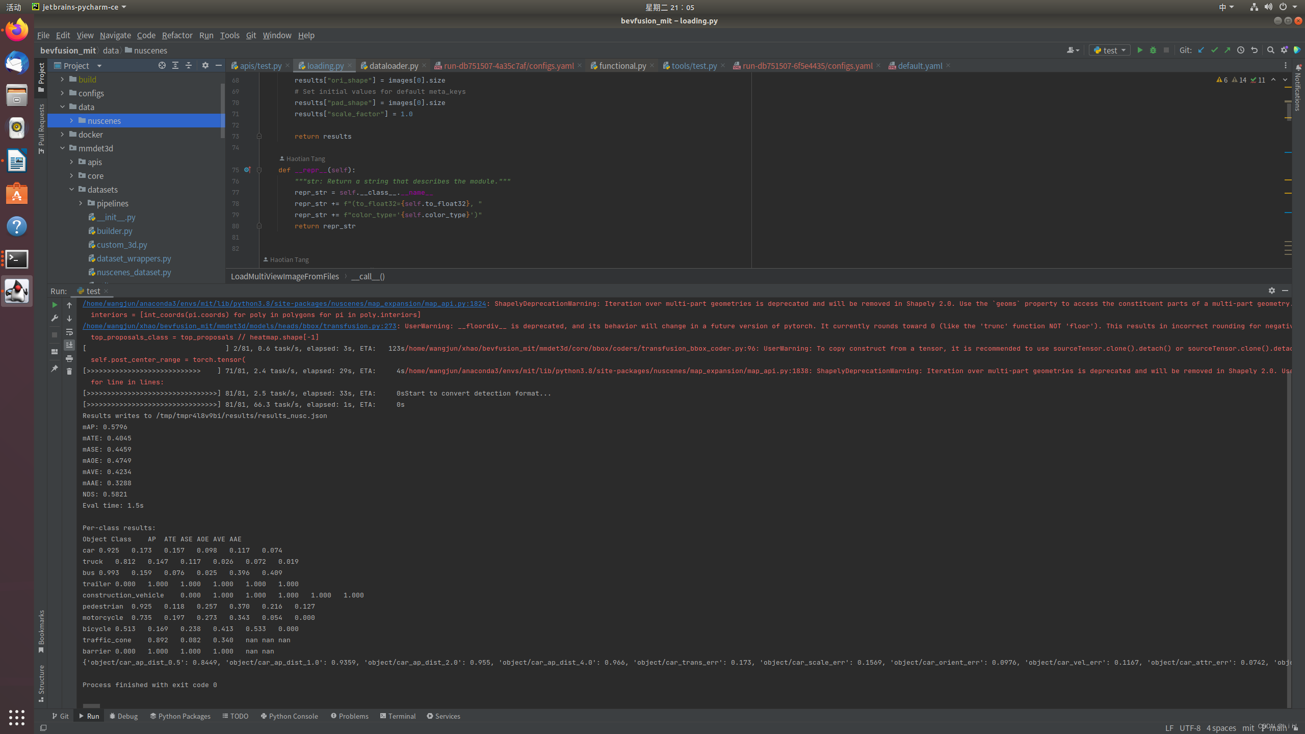Click the Rerun icon in the Run panel
Image resolution: width=1305 pixels, height=734 pixels.
tap(55, 305)
